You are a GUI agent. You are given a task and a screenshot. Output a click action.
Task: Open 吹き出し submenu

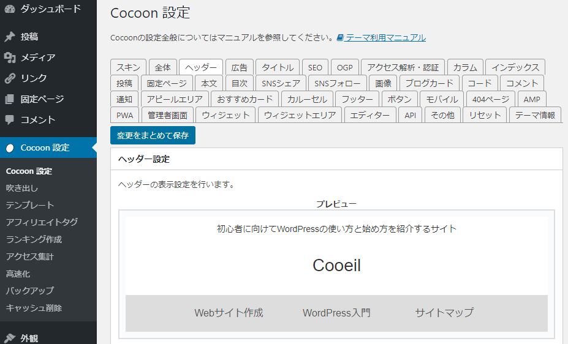pos(21,188)
